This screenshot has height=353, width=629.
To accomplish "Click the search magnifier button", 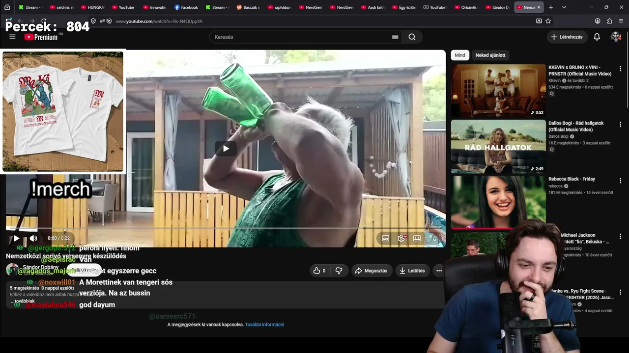I will point(412,37).
